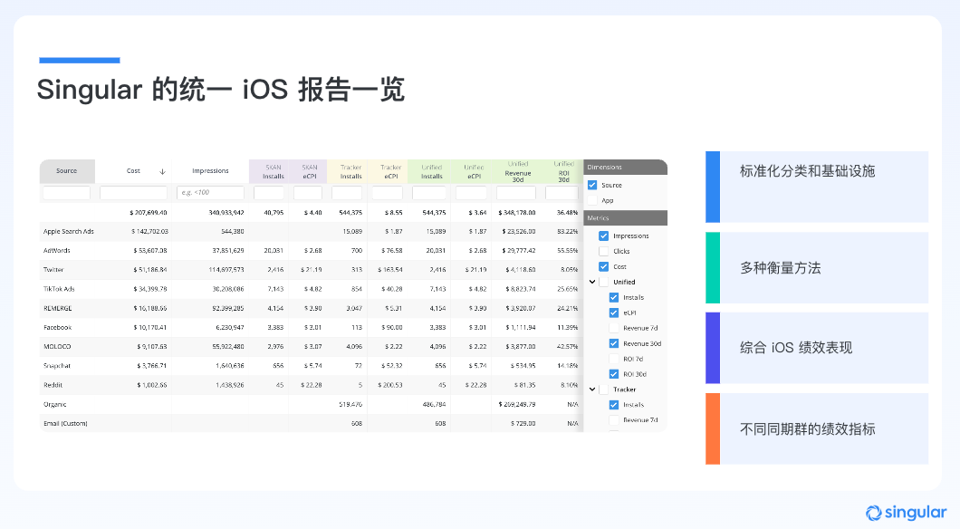The height and width of the screenshot is (529, 960).
Task: Focus the Source filter input box
Action: click(x=67, y=192)
